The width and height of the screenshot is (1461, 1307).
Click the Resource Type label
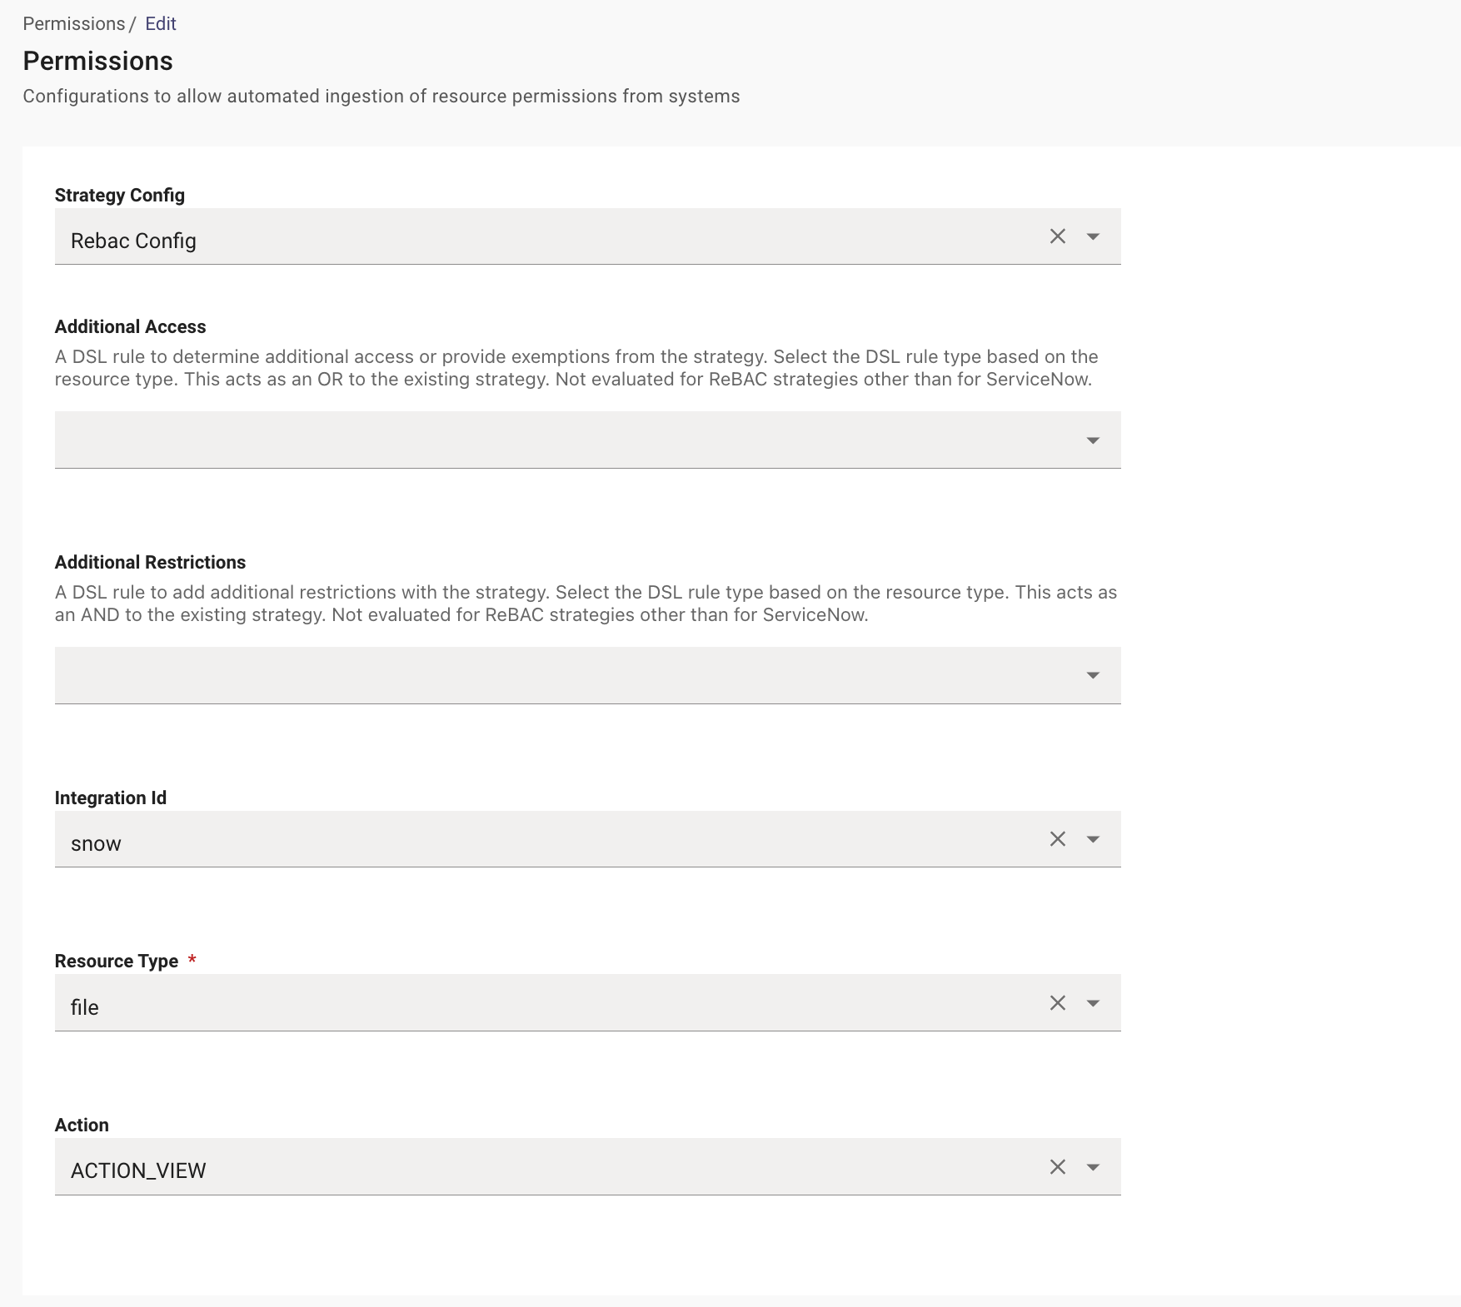pyautogui.click(x=116, y=961)
